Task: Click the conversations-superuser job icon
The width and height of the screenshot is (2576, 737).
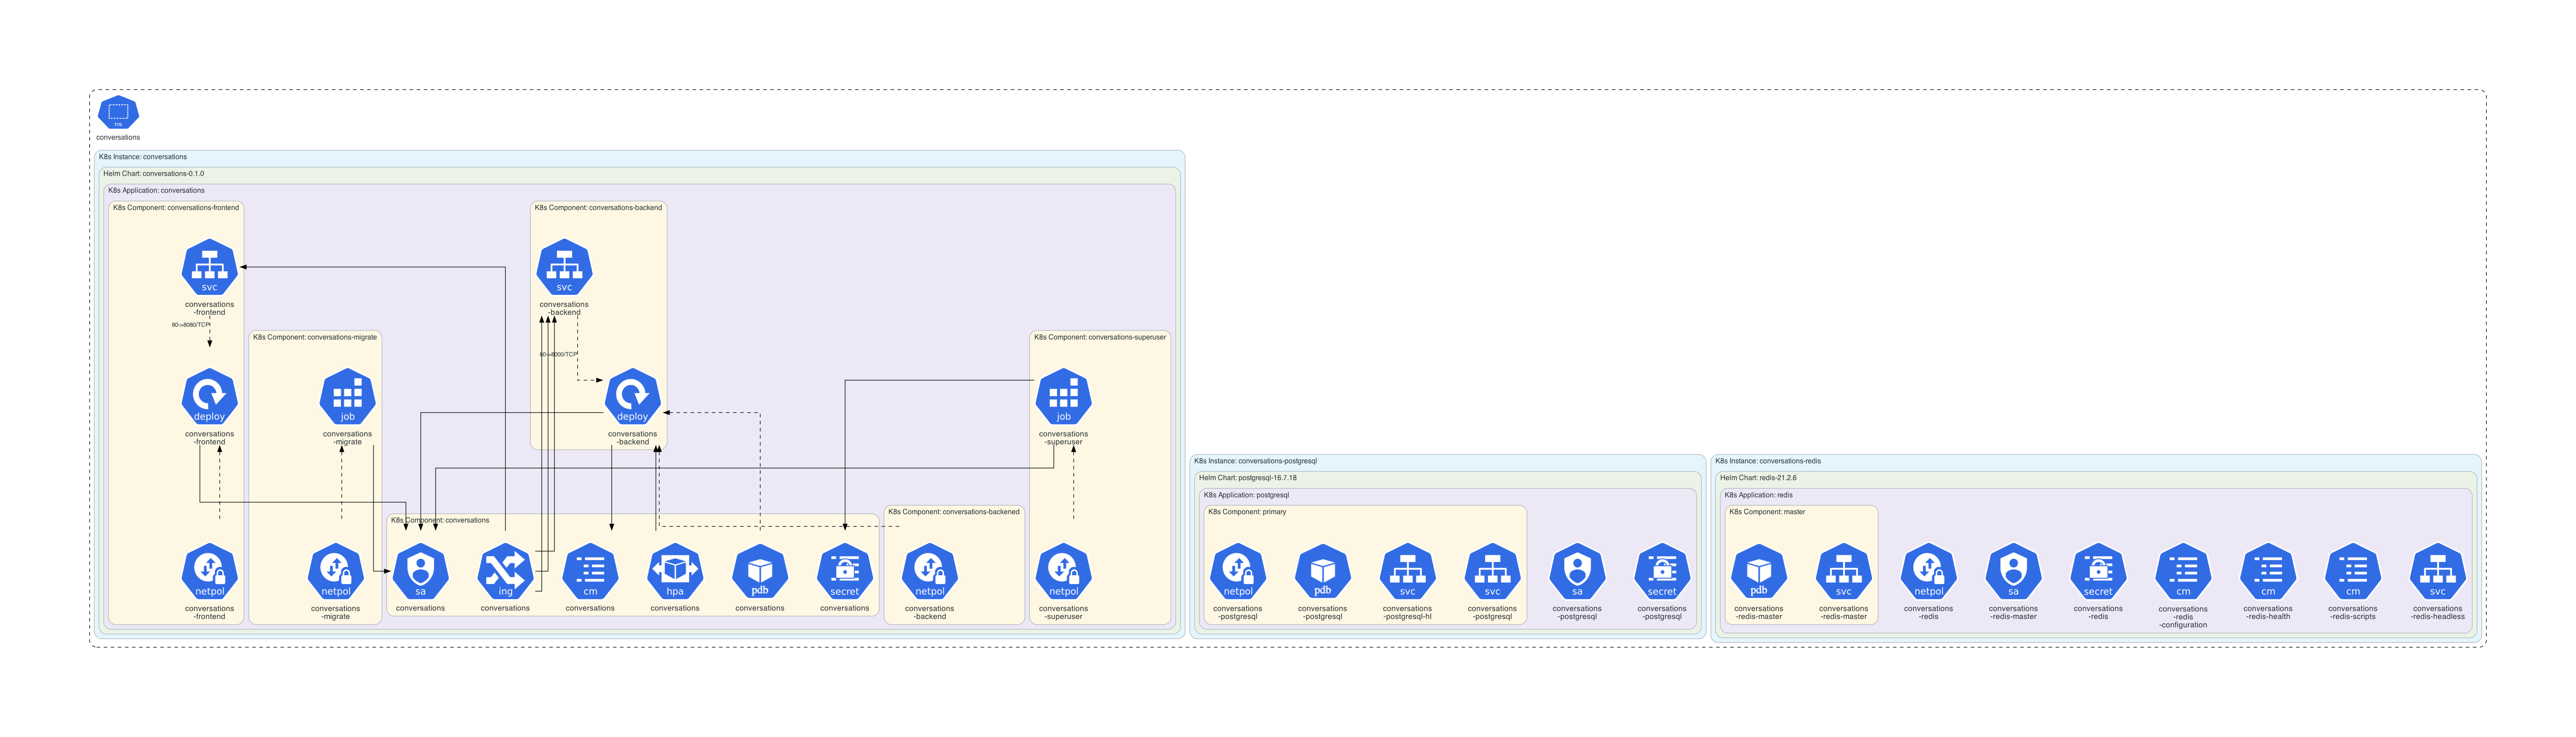Action: point(1063,397)
